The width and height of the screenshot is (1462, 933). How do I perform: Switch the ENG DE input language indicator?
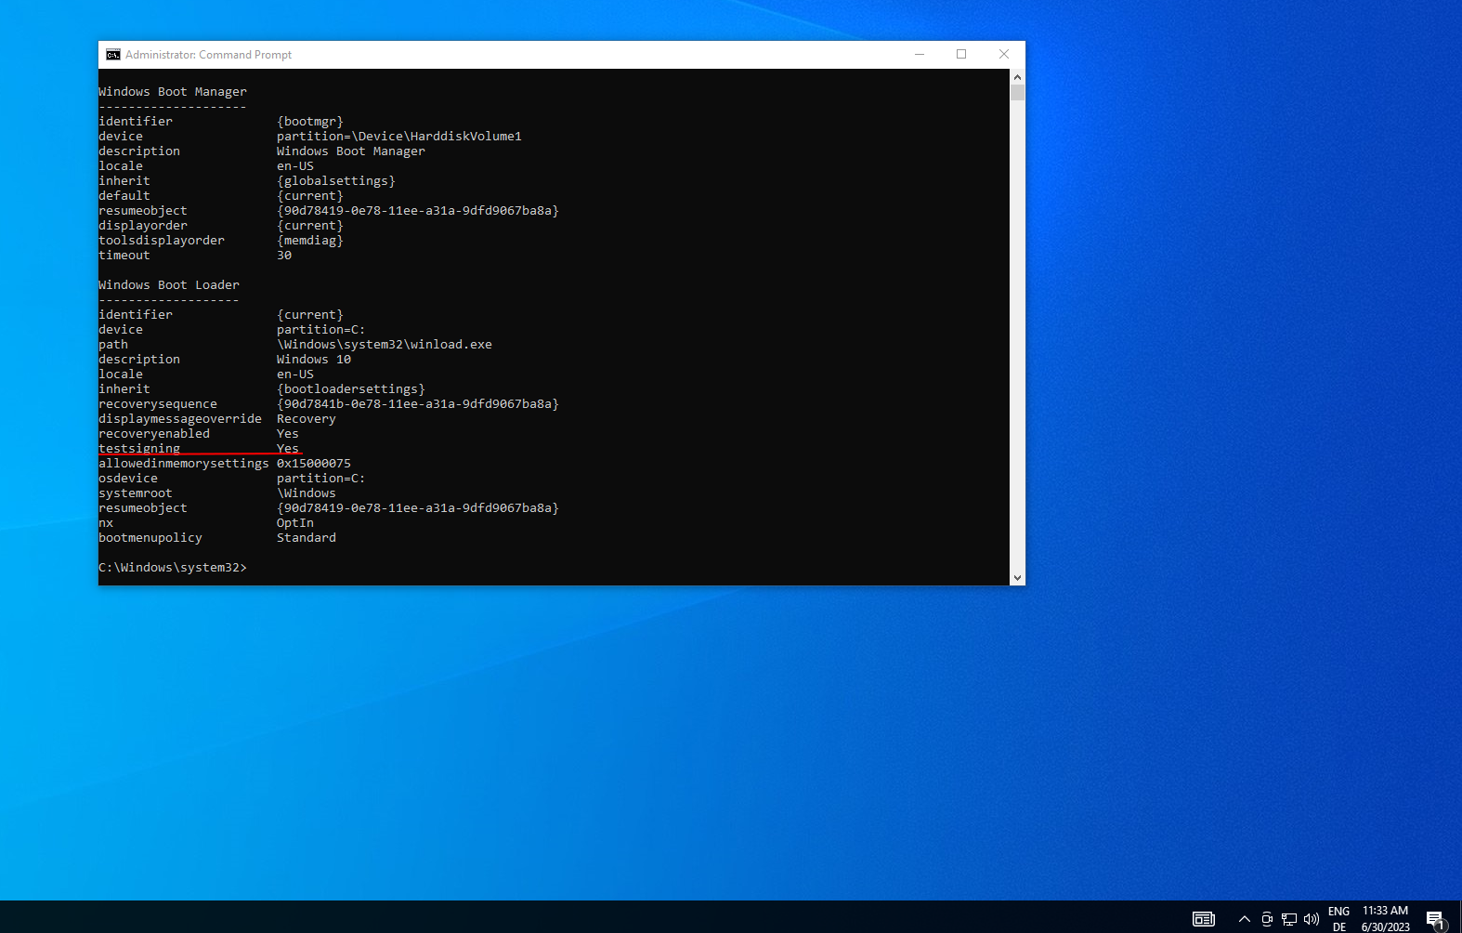coord(1339,919)
